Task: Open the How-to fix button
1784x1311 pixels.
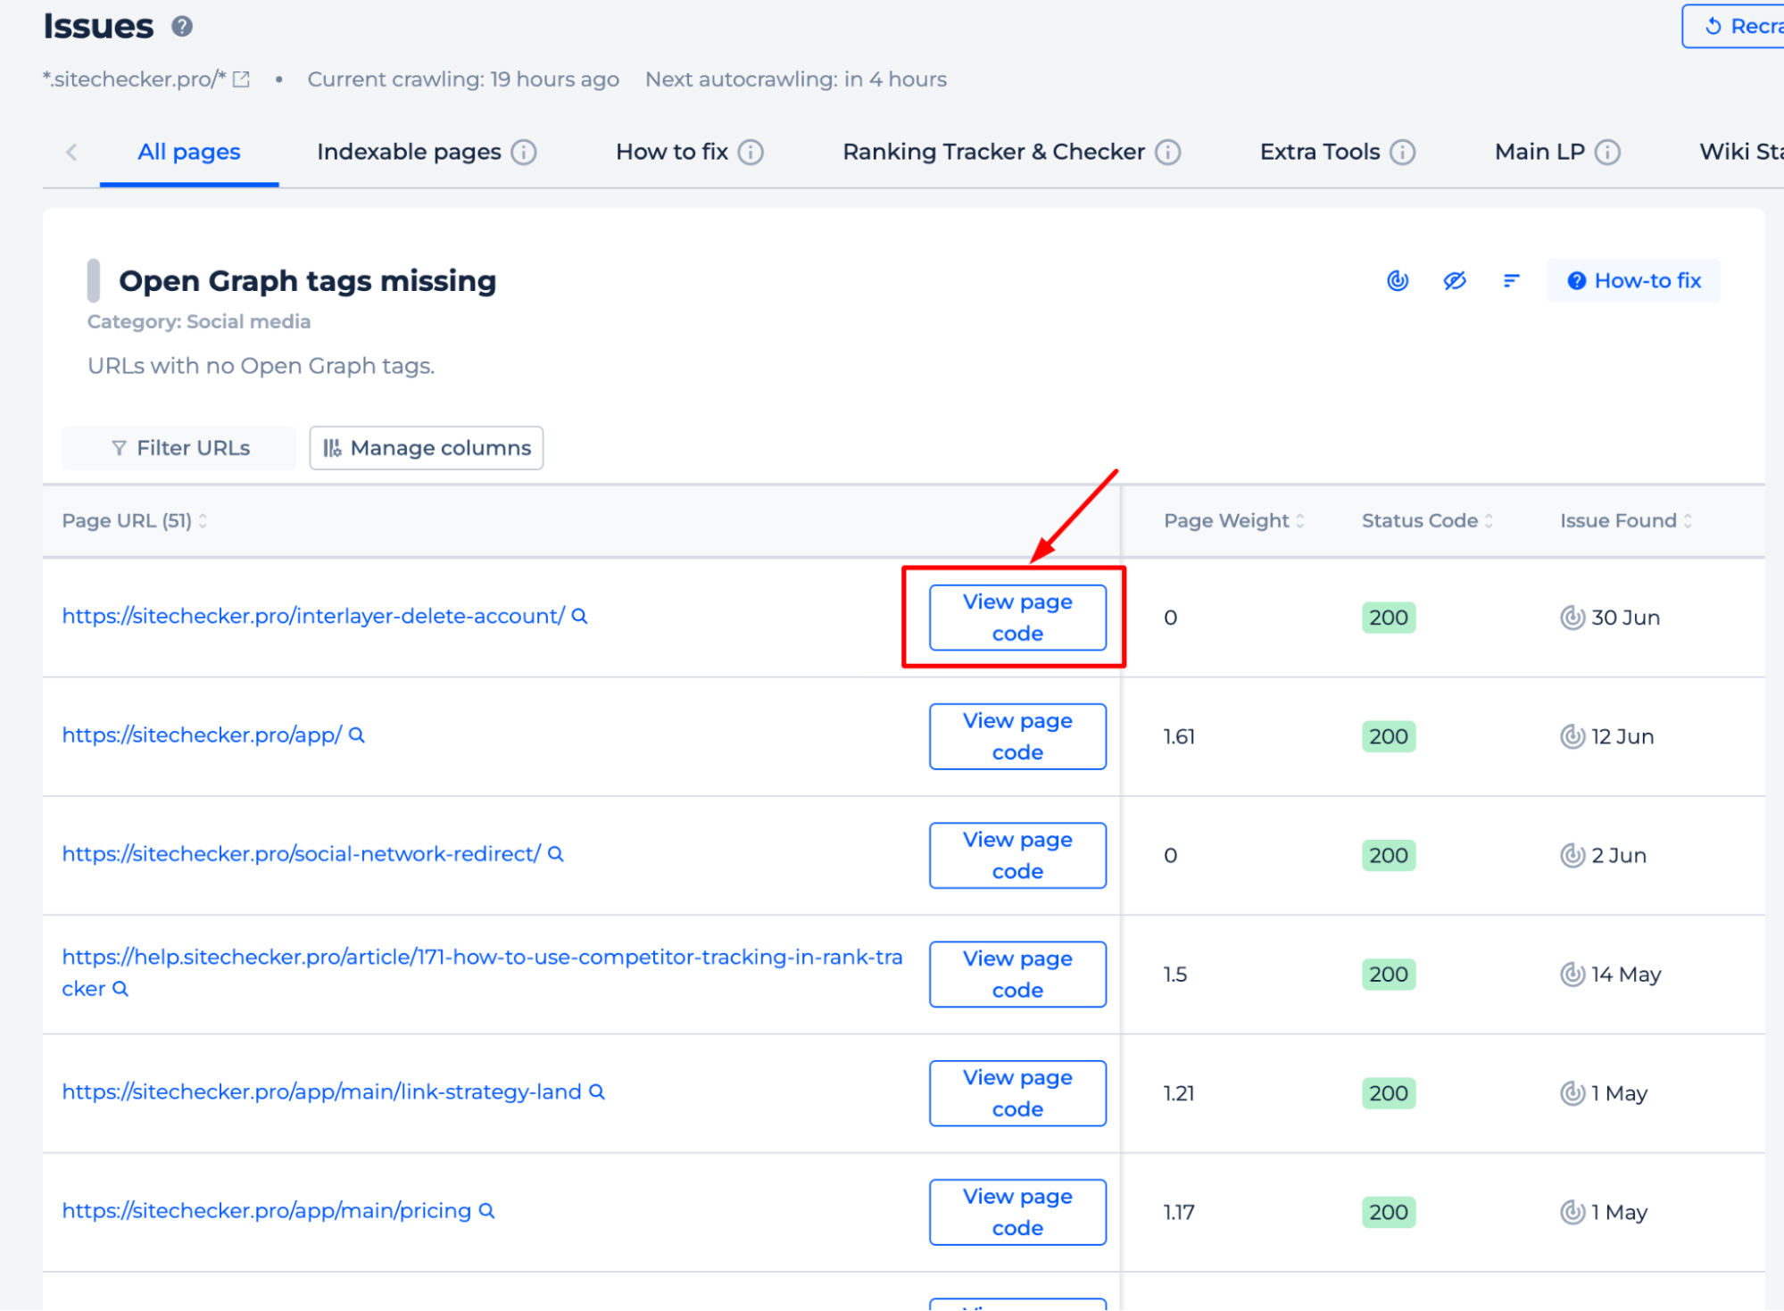Action: pos(1634,281)
